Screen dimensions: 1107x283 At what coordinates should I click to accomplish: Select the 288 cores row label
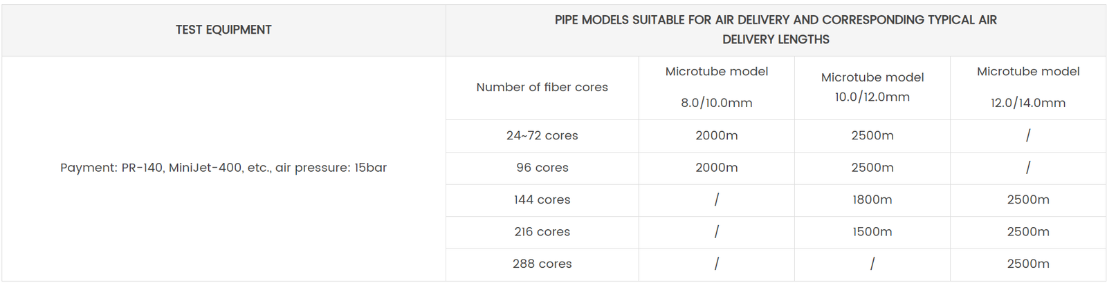coord(542,264)
